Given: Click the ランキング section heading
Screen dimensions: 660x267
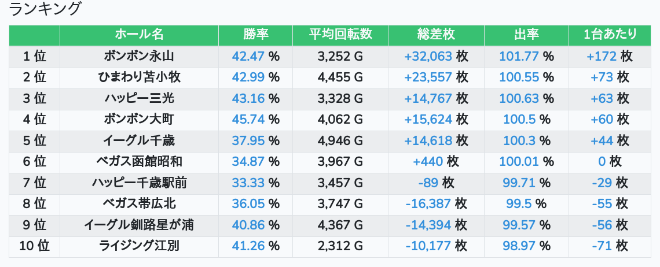Looking at the screenshot, I should tap(45, 9).
